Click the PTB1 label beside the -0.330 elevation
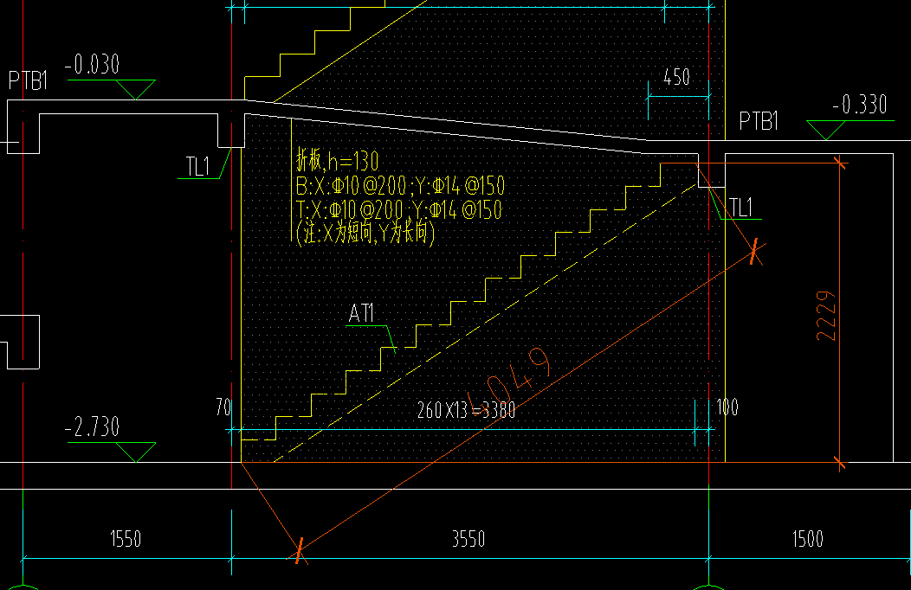 coord(759,121)
